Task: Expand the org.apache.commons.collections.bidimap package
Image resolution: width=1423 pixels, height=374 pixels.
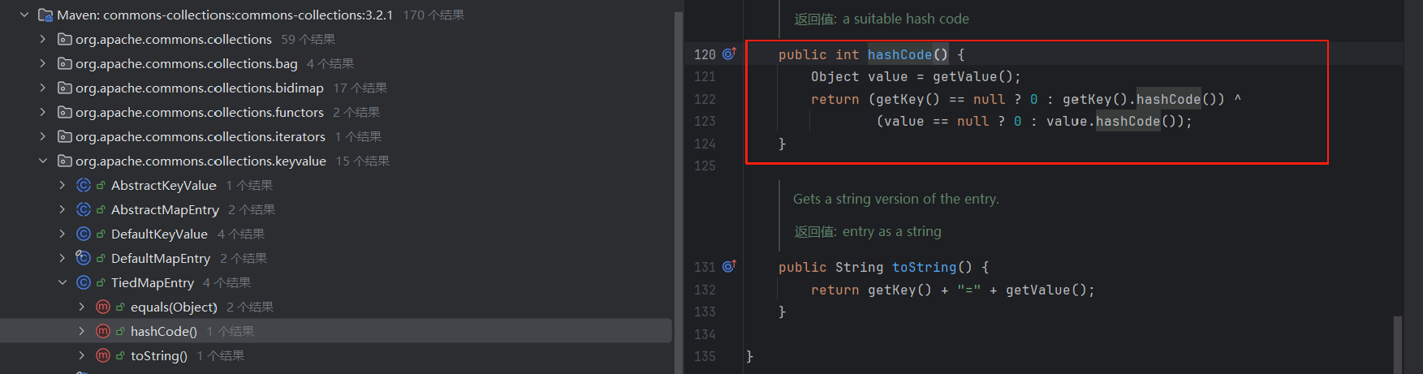Action: point(43,88)
